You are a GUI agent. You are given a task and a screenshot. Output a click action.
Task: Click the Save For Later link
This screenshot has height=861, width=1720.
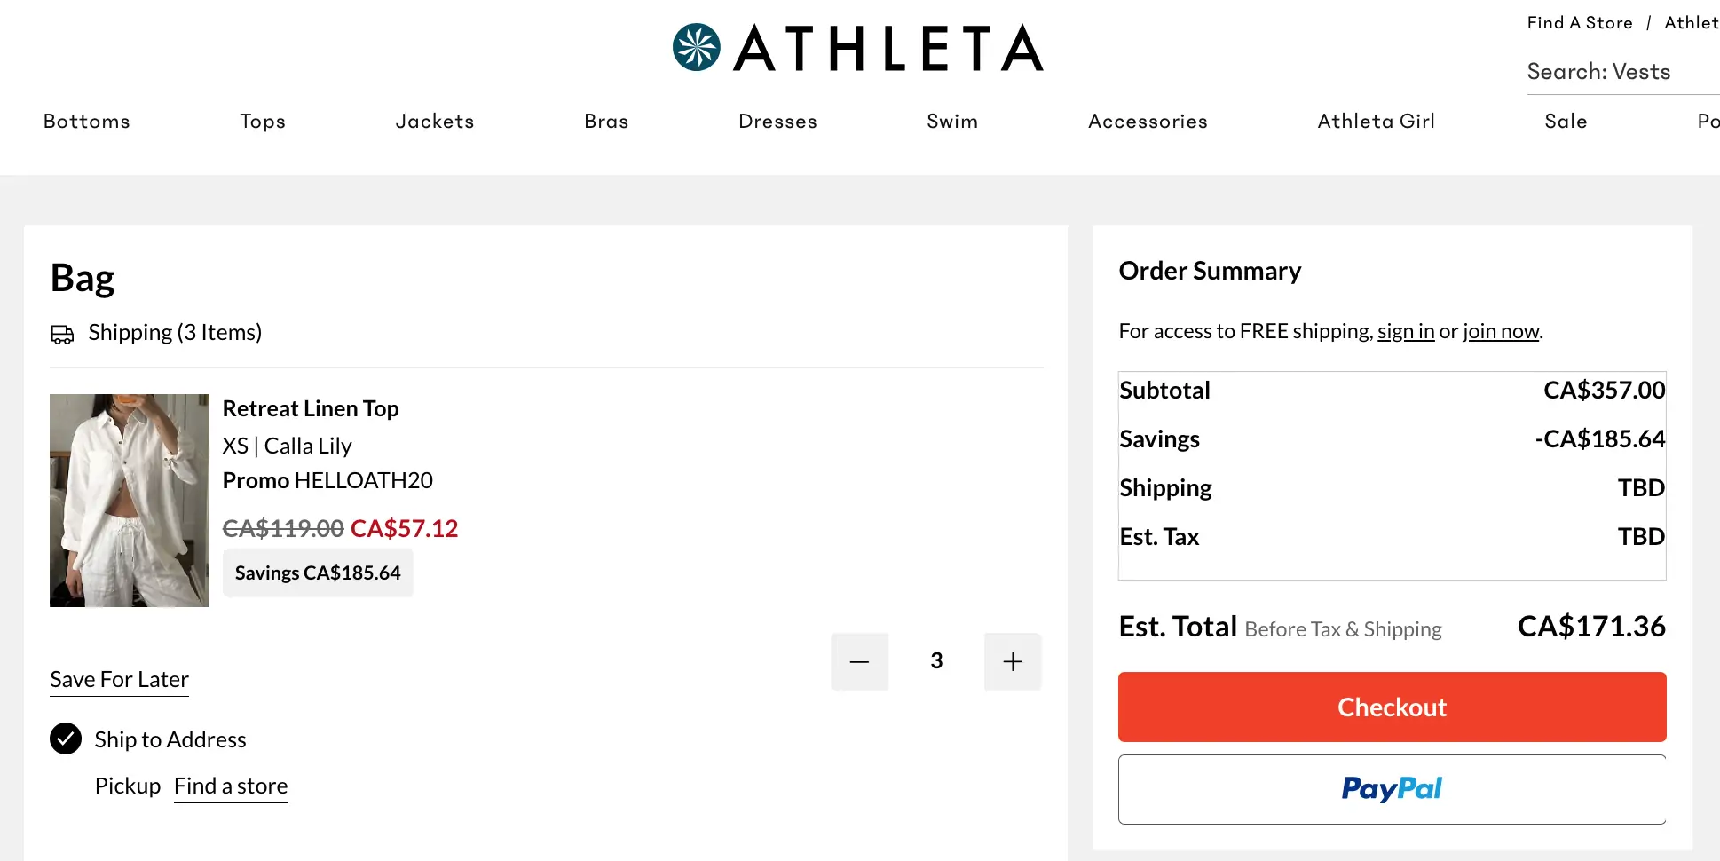point(119,680)
